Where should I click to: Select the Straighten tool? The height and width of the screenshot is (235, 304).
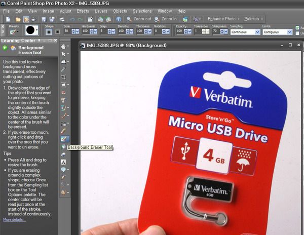pyautogui.click(x=63, y=85)
